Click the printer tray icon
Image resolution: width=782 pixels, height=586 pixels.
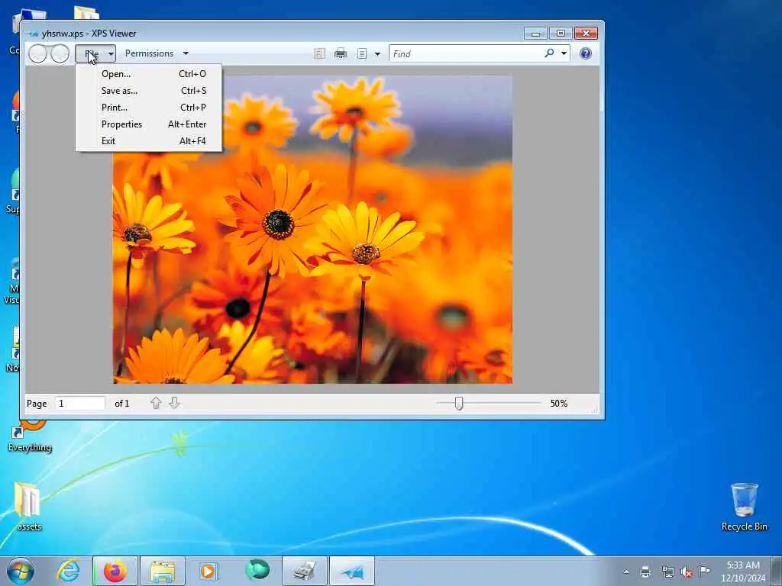pos(645,572)
